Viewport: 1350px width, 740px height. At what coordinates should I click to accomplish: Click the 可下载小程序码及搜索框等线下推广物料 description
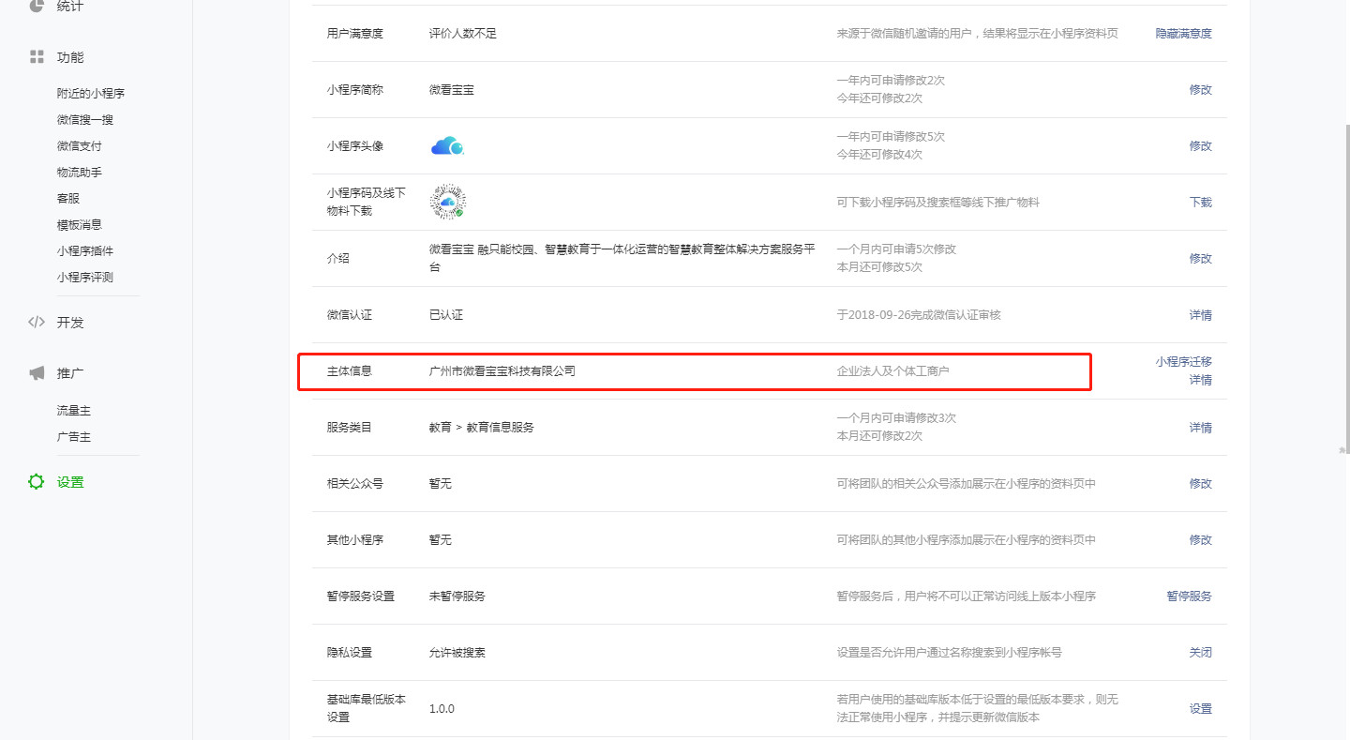[x=937, y=203]
